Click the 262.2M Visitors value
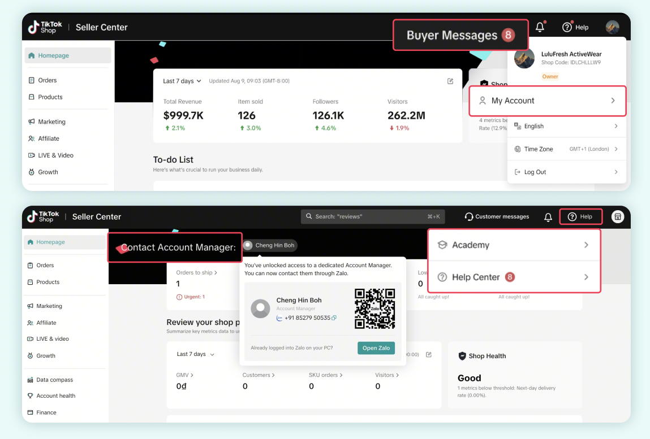 [406, 116]
